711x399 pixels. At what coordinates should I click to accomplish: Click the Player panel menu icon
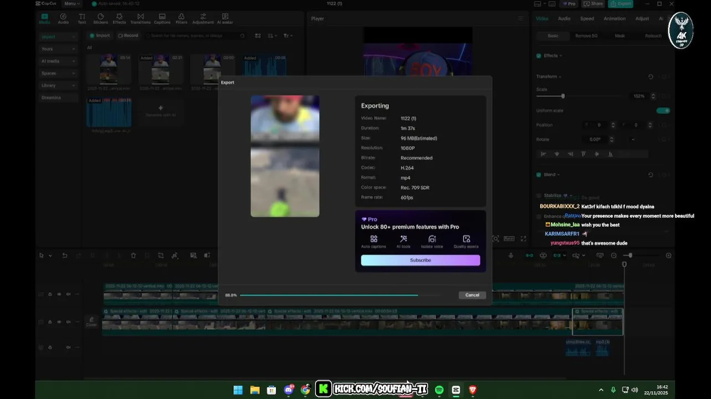coord(520,18)
